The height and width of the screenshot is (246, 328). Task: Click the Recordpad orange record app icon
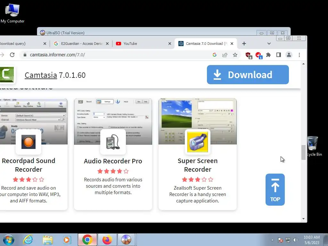29,142
